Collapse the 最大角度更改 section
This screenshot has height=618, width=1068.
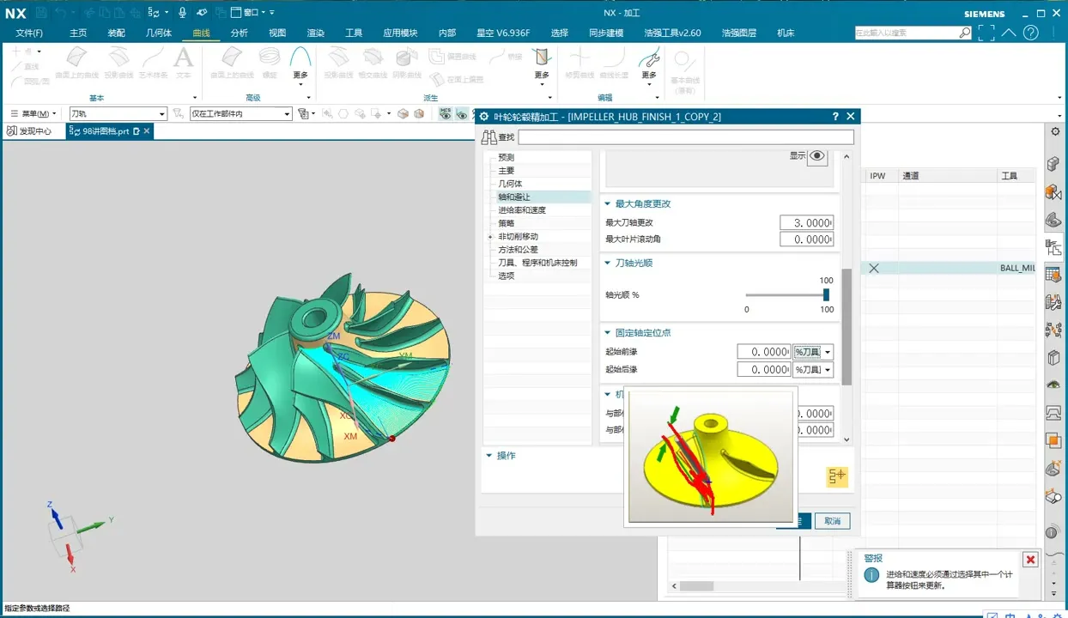coord(608,204)
